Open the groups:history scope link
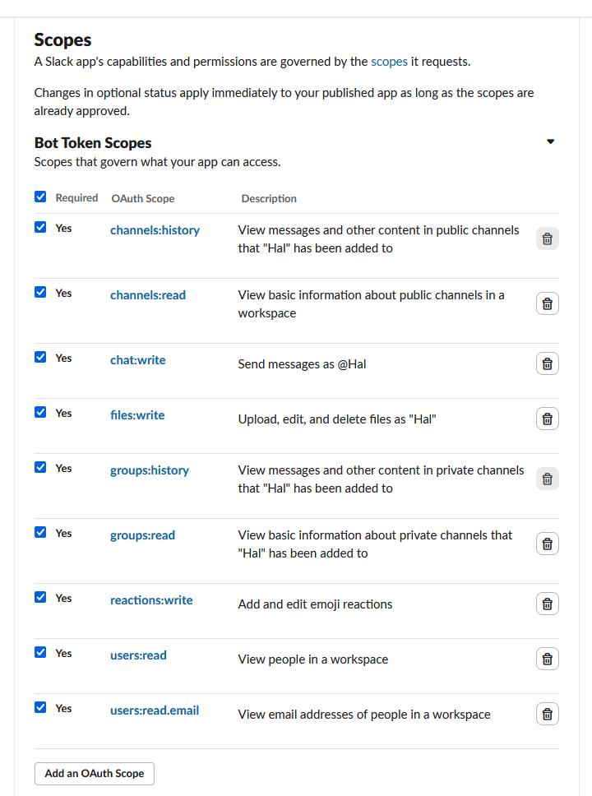 [150, 470]
